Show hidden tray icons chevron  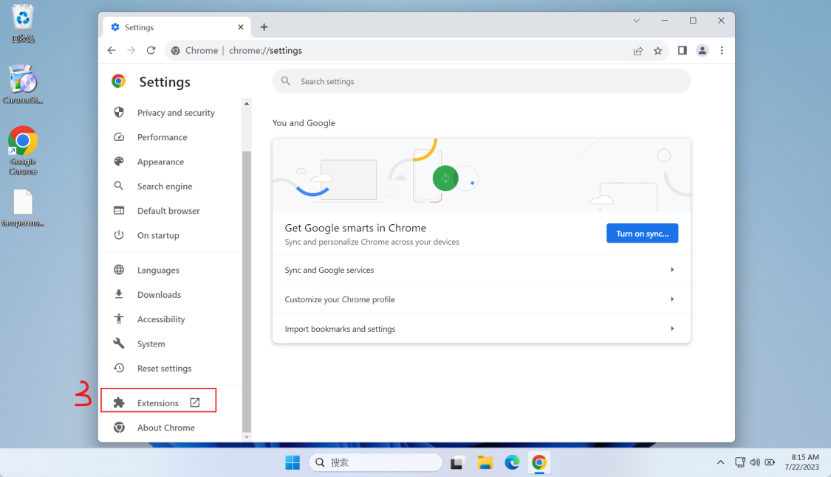click(721, 463)
